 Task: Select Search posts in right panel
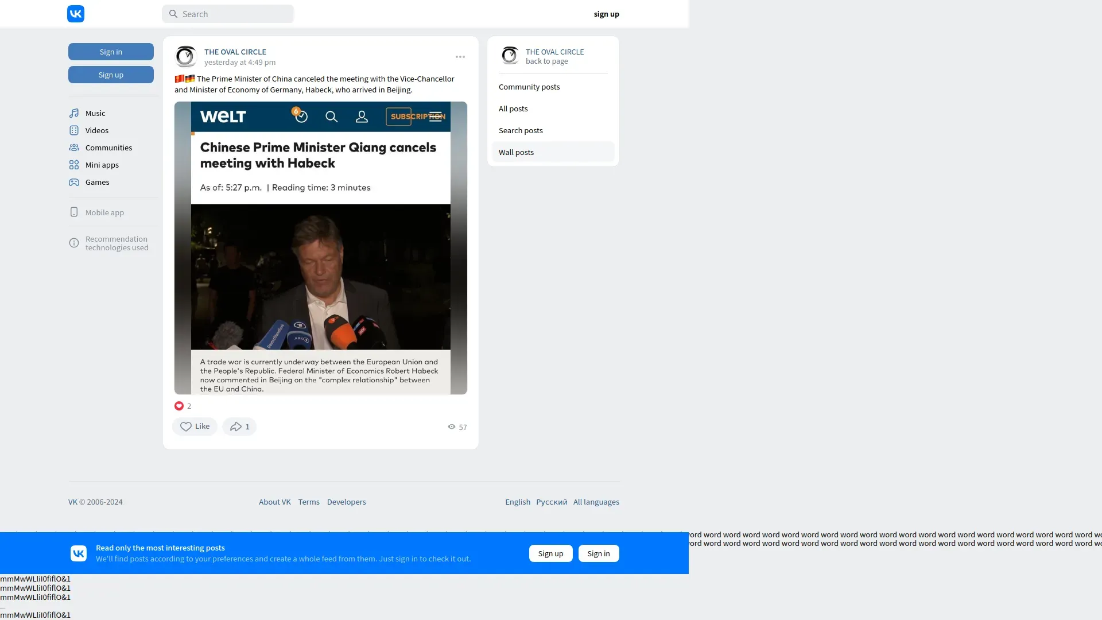tap(520, 130)
